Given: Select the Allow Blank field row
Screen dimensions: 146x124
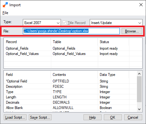Looking at the screenshot, I should [x=70, y=108].
